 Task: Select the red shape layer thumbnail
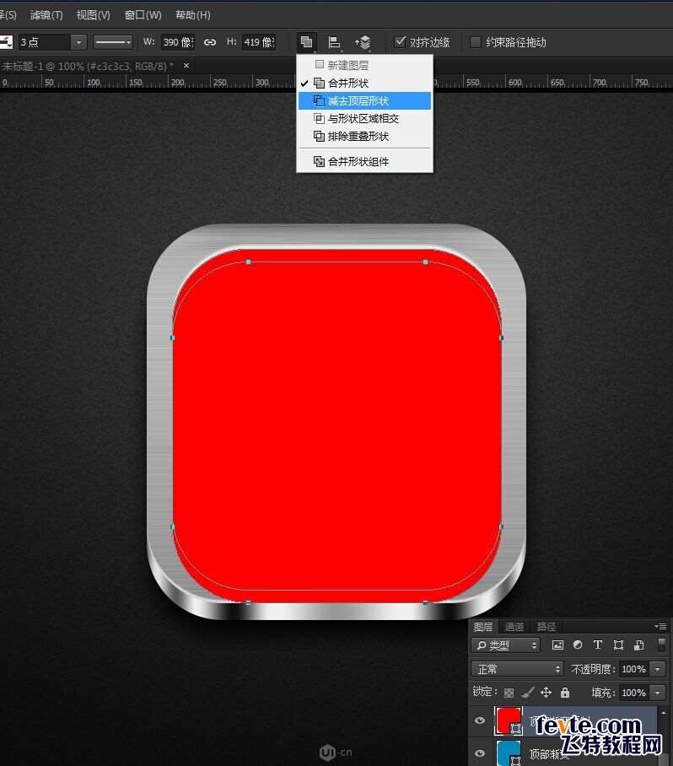(509, 720)
